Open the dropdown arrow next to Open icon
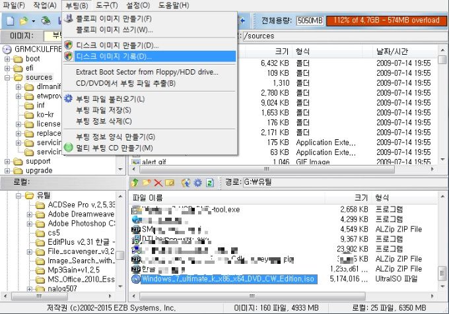Screen dimensions: 449x314 coord(33,22)
